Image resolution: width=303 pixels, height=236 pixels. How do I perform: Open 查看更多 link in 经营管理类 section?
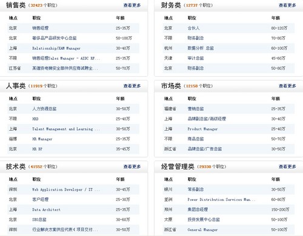click(287, 166)
